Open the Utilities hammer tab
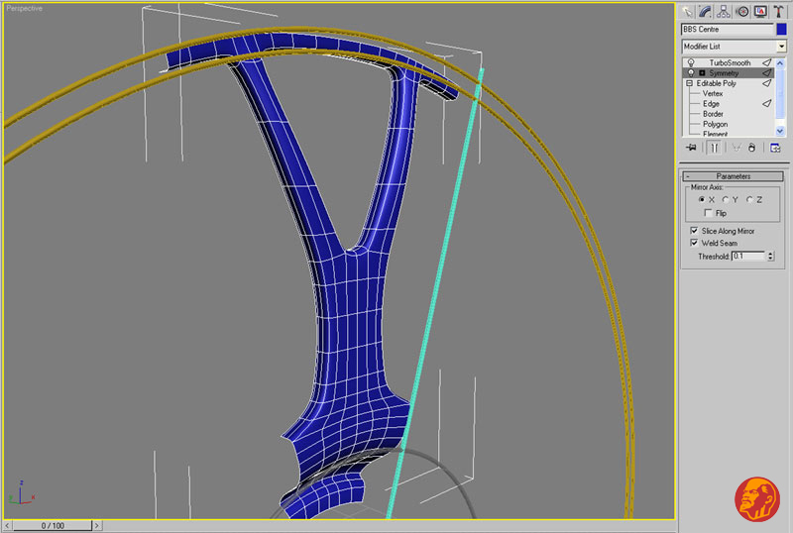This screenshot has width=793, height=533. coord(778,12)
